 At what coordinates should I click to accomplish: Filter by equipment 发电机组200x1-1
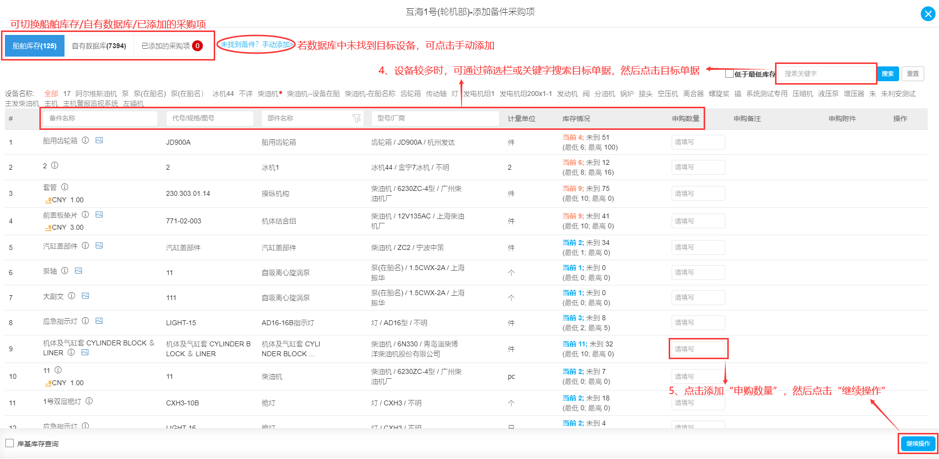tap(526, 93)
